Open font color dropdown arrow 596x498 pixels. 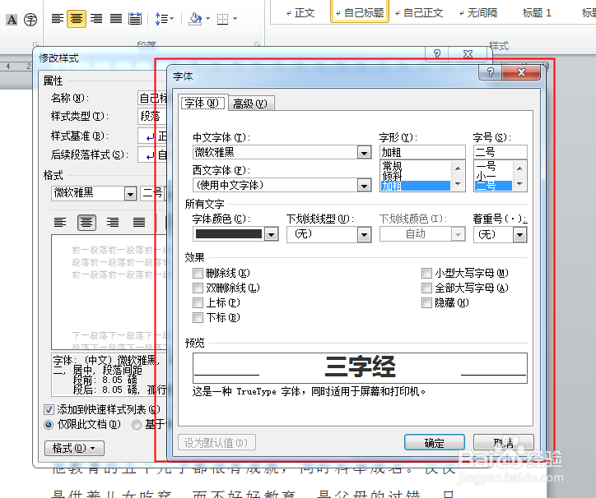(x=272, y=234)
